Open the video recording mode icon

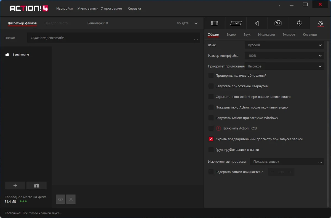click(x=215, y=23)
